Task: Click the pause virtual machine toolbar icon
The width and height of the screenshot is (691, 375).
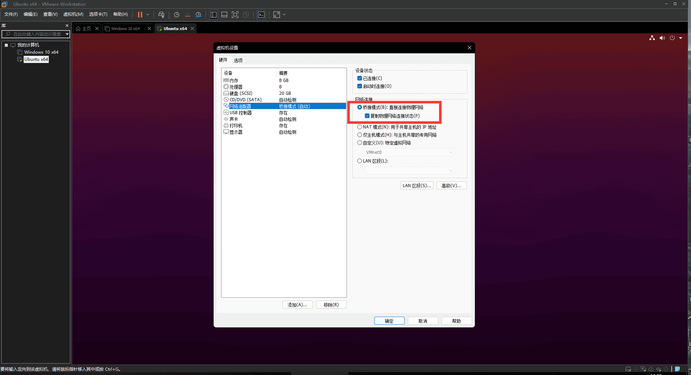Action: click(140, 15)
